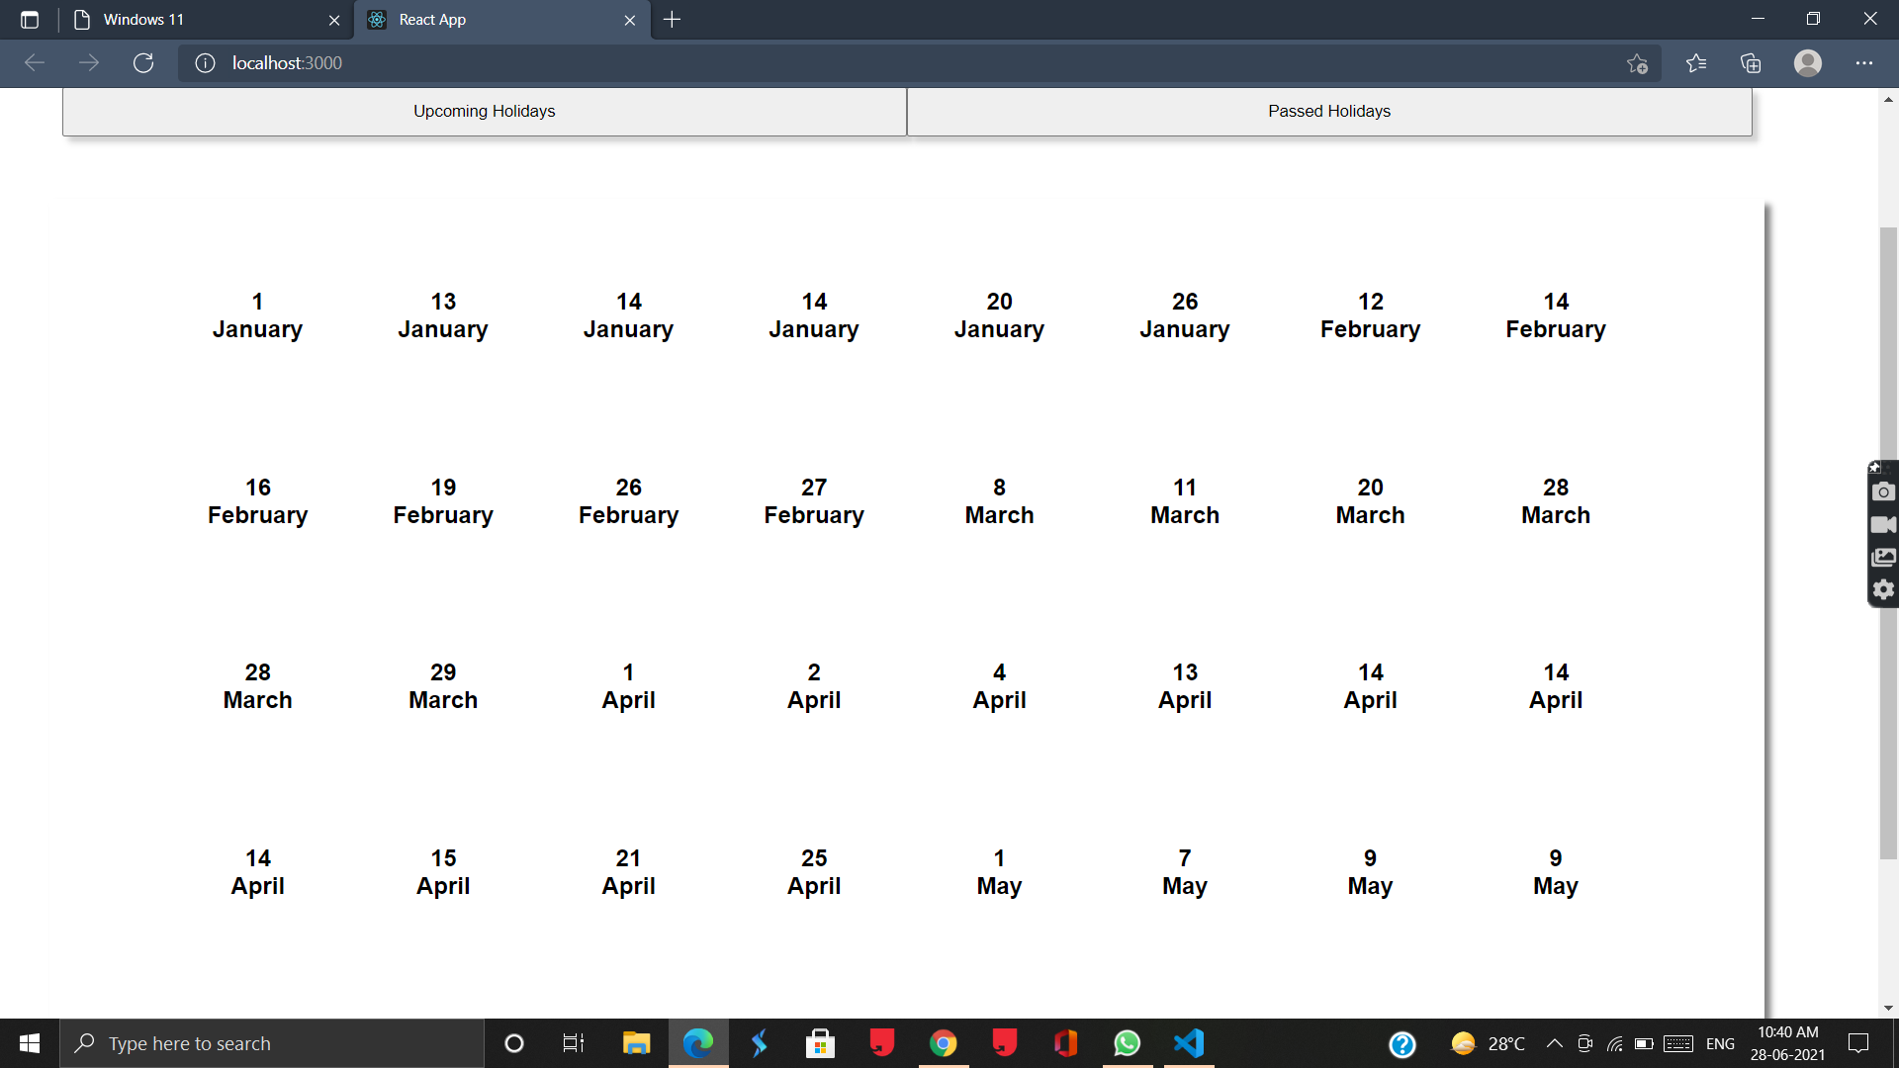Close the React App browser tab
Screen dimensions: 1899x1068
630,20
